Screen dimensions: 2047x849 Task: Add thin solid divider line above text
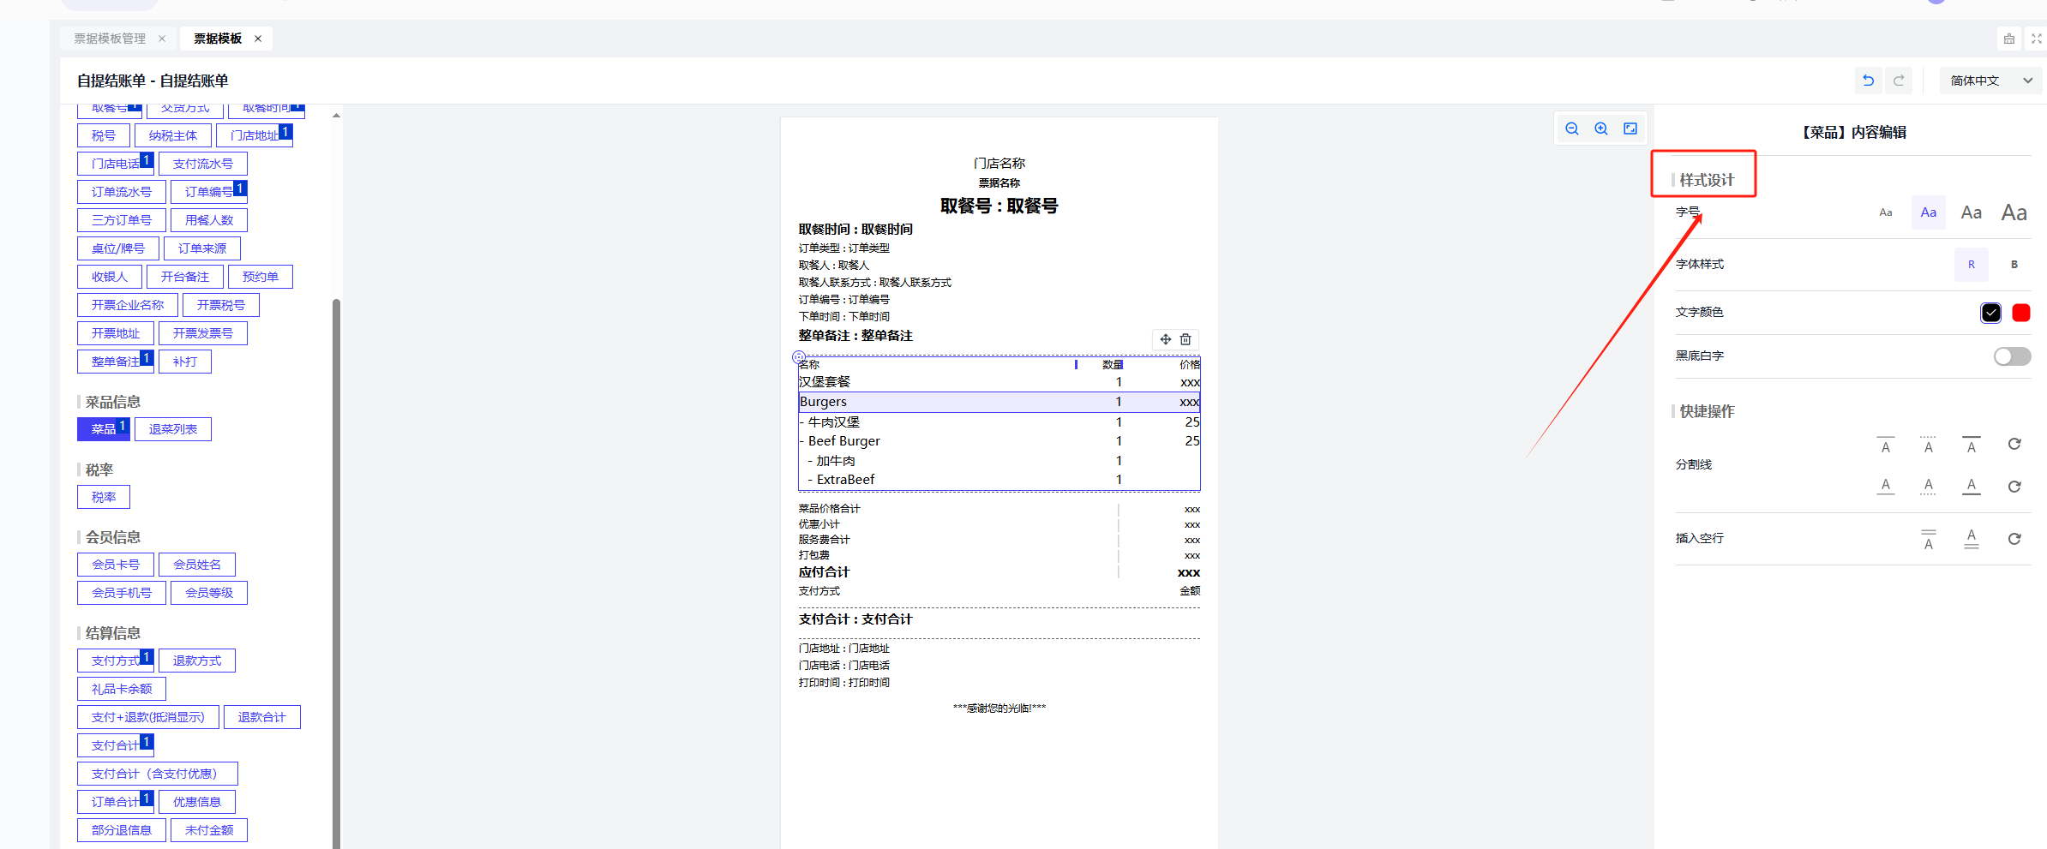click(x=1886, y=445)
